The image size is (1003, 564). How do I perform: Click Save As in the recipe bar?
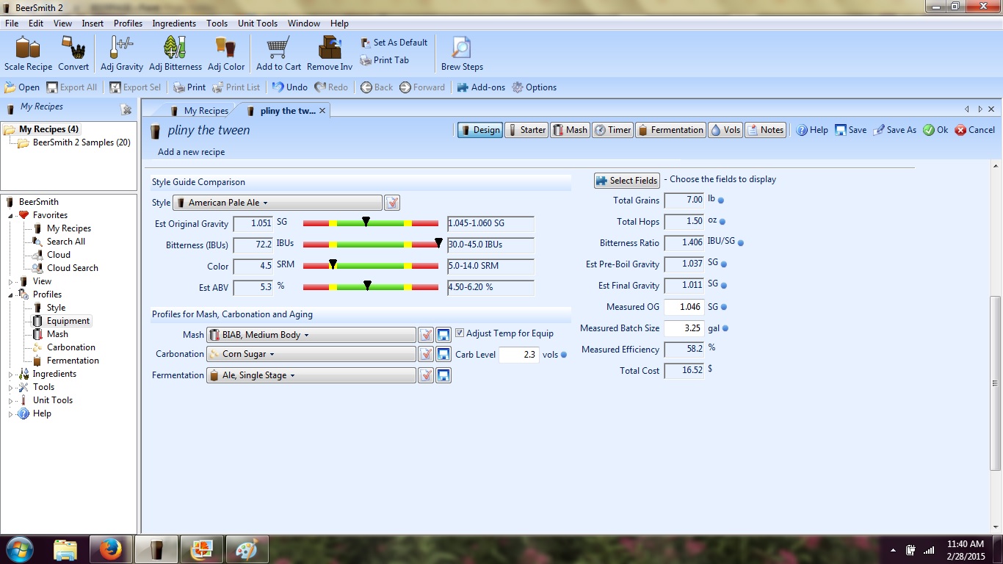point(894,130)
